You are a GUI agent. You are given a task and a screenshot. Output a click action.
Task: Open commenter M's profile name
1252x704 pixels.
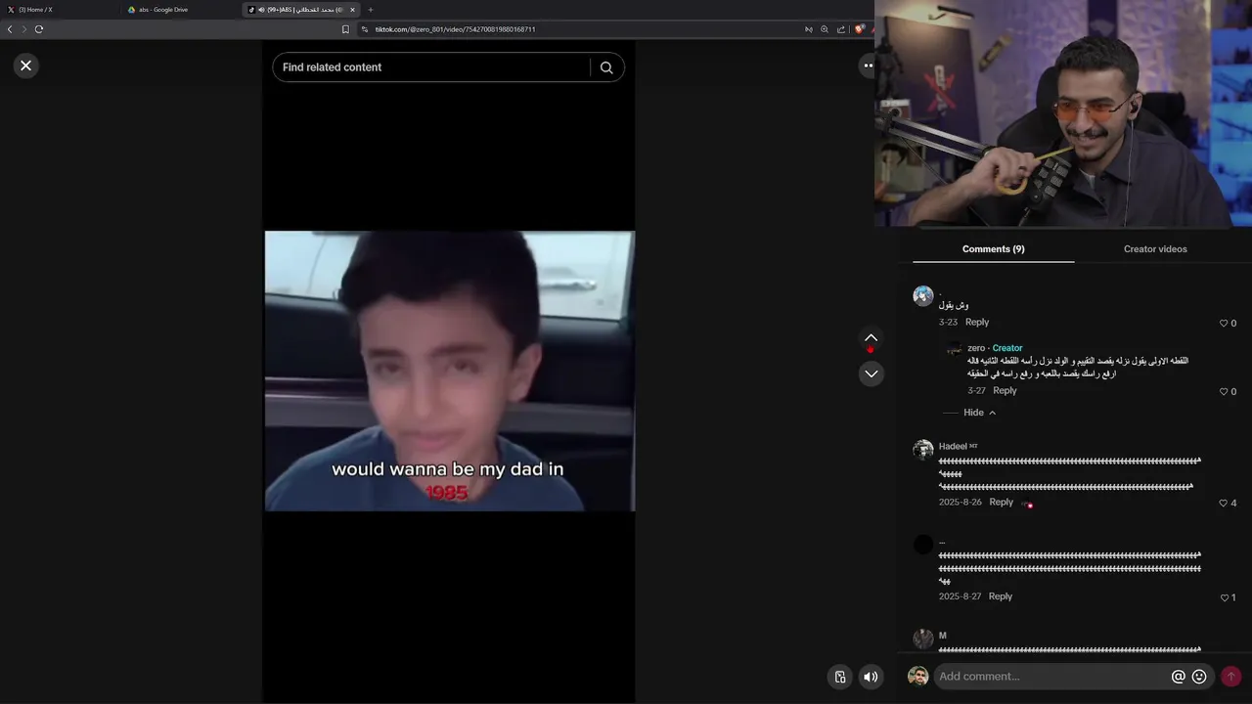tap(943, 636)
